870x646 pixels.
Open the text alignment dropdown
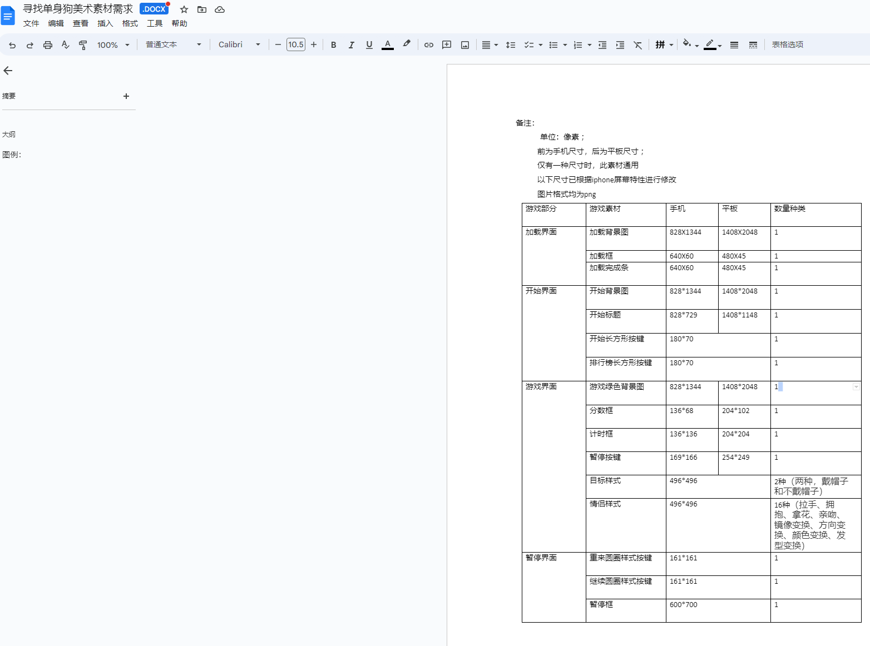pos(490,45)
